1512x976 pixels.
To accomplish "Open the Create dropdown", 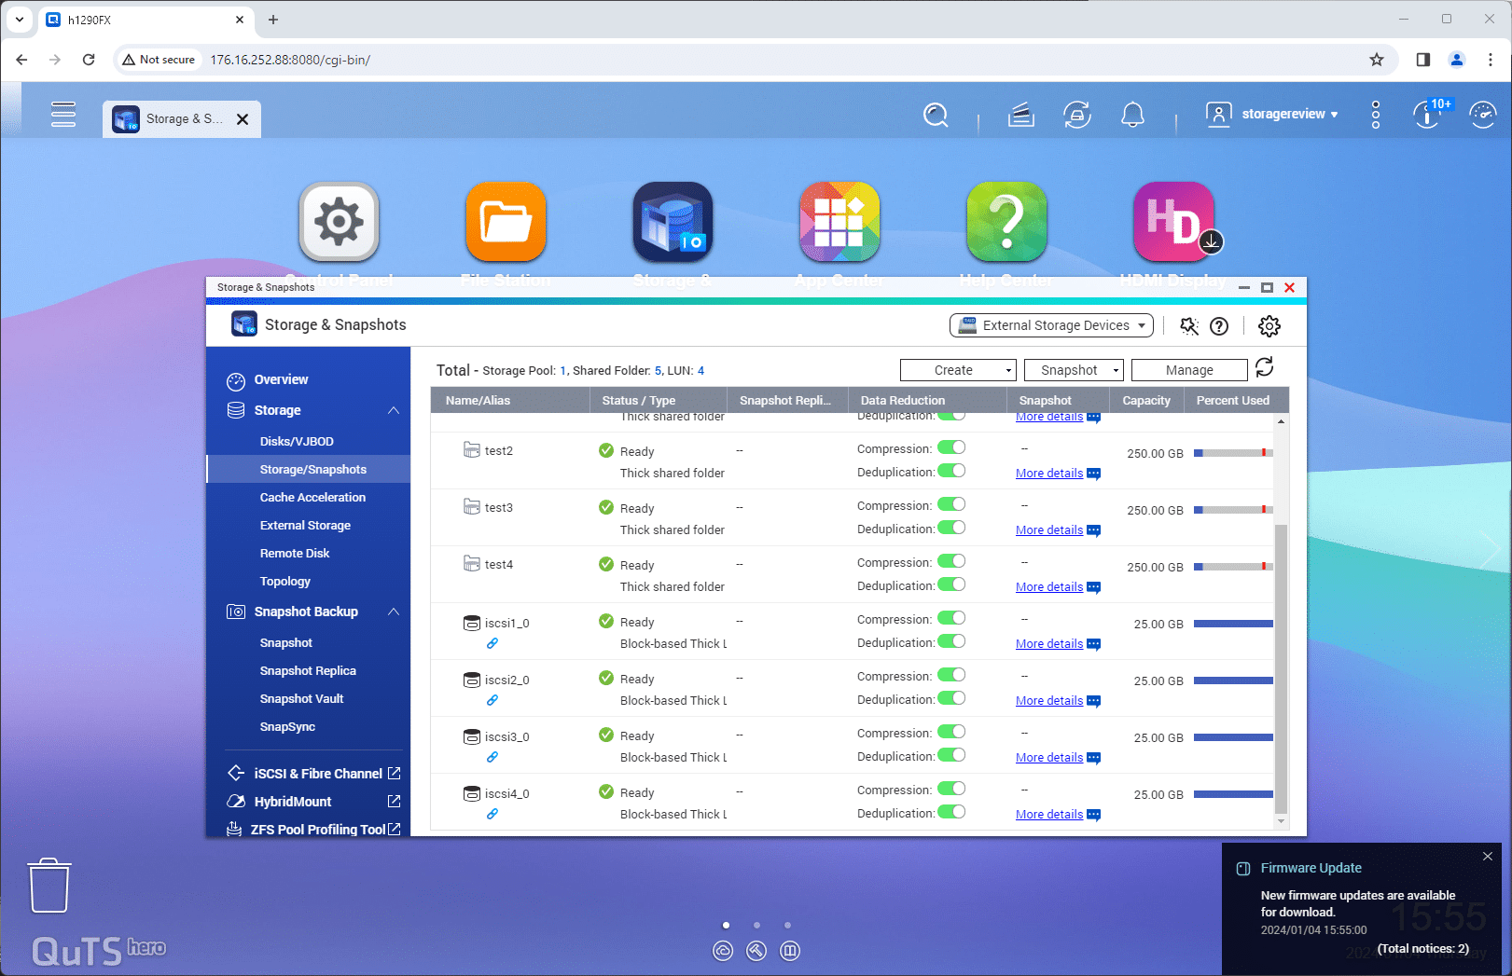I will (x=958, y=370).
